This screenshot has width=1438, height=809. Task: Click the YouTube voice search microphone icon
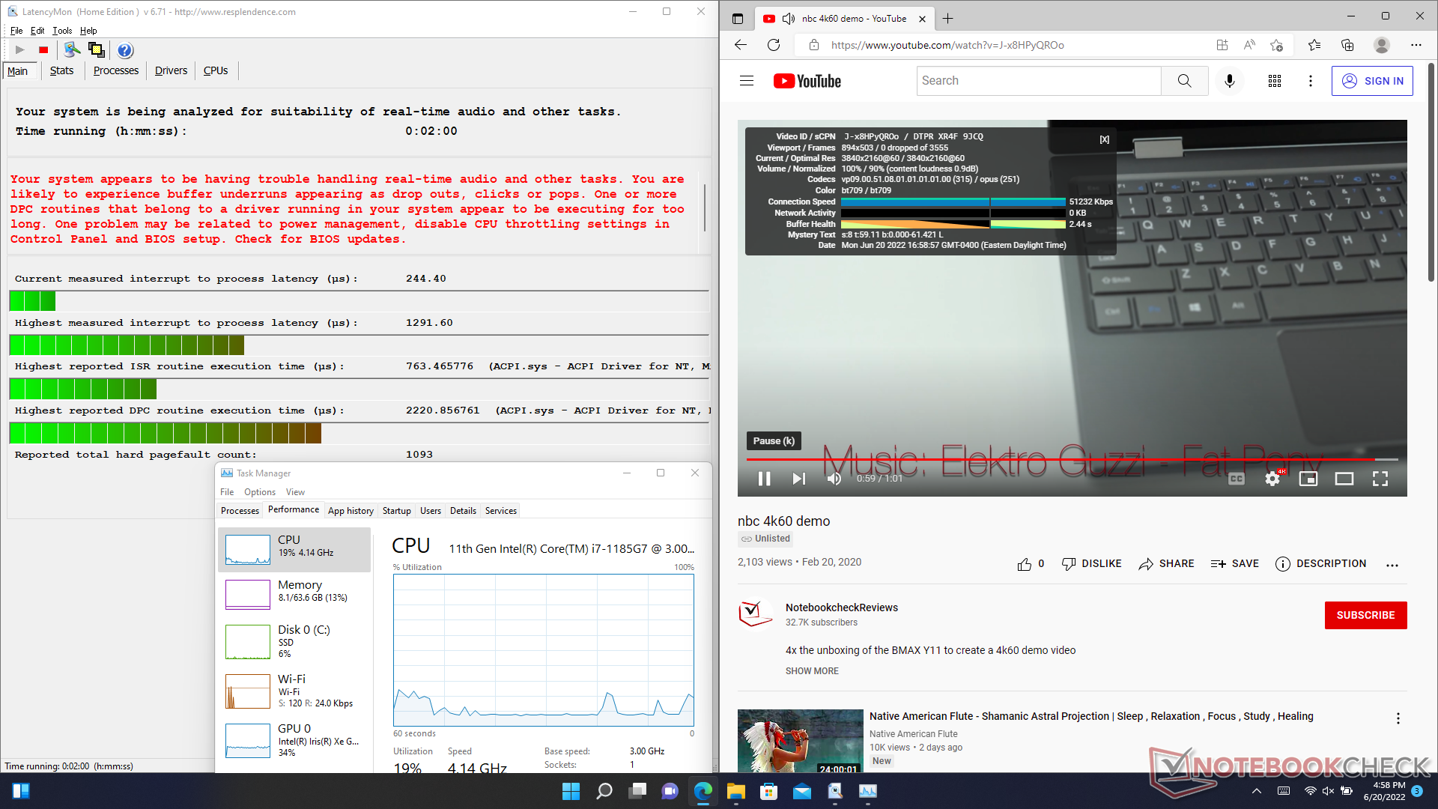tap(1229, 81)
